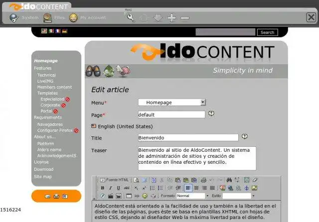Click the Print icon in editor toolbar
This screenshot has width=319, height=222.
pyautogui.click(x=203, y=180)
